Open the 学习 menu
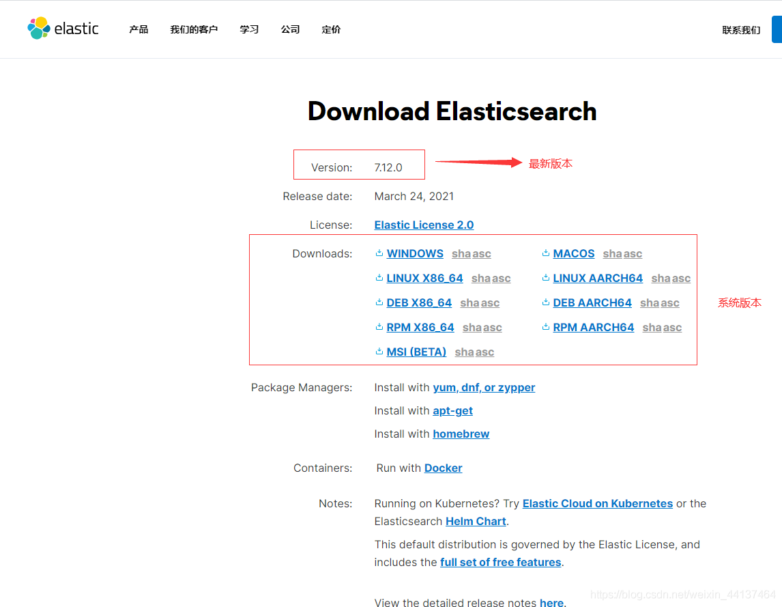This screenshot has width=782, height=607. coord(249,29)
